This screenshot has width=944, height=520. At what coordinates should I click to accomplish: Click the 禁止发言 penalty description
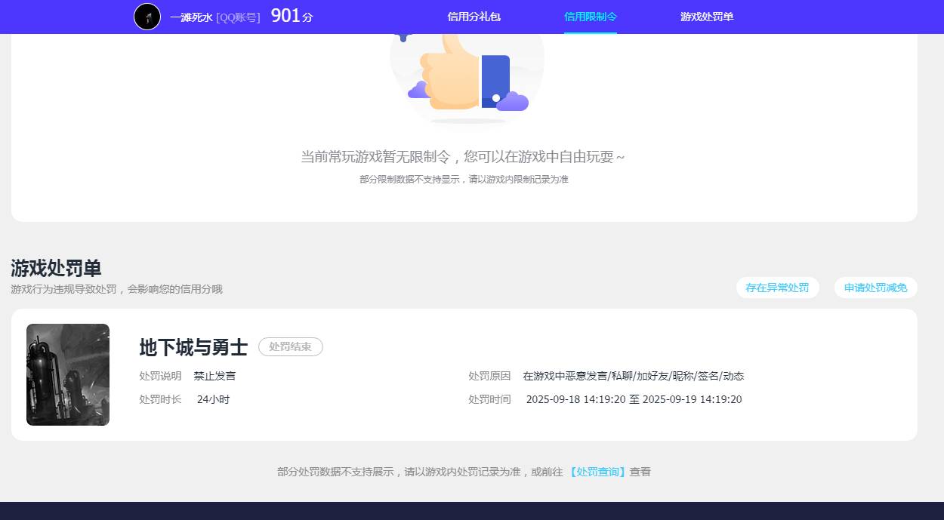(217, 375)
